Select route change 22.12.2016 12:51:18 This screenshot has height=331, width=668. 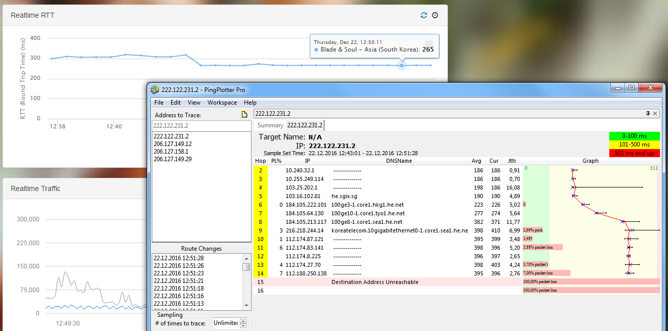[x=179, y=289]
